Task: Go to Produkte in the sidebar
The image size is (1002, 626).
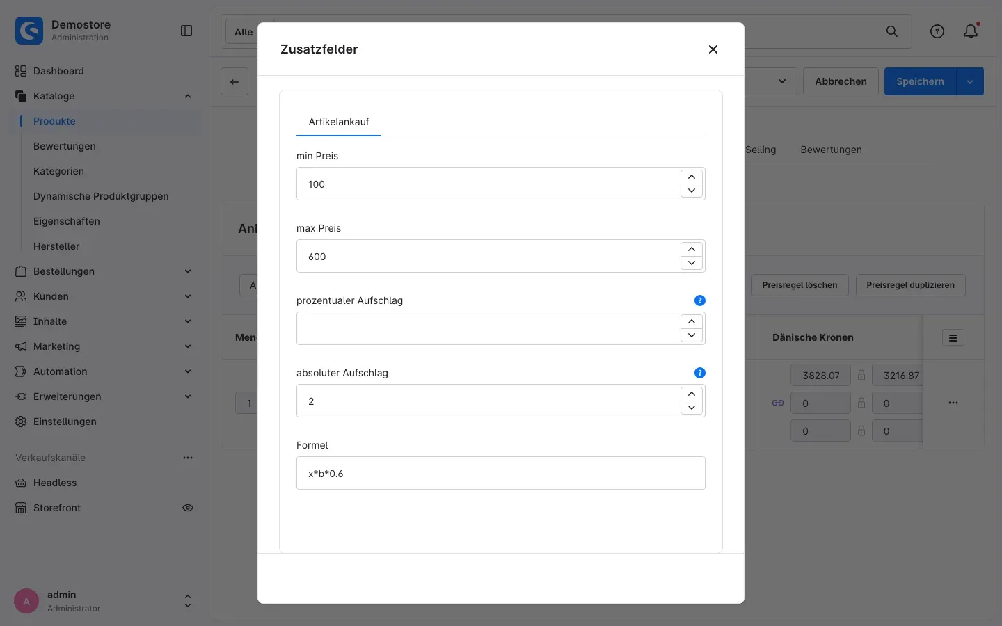Action: 54,121
